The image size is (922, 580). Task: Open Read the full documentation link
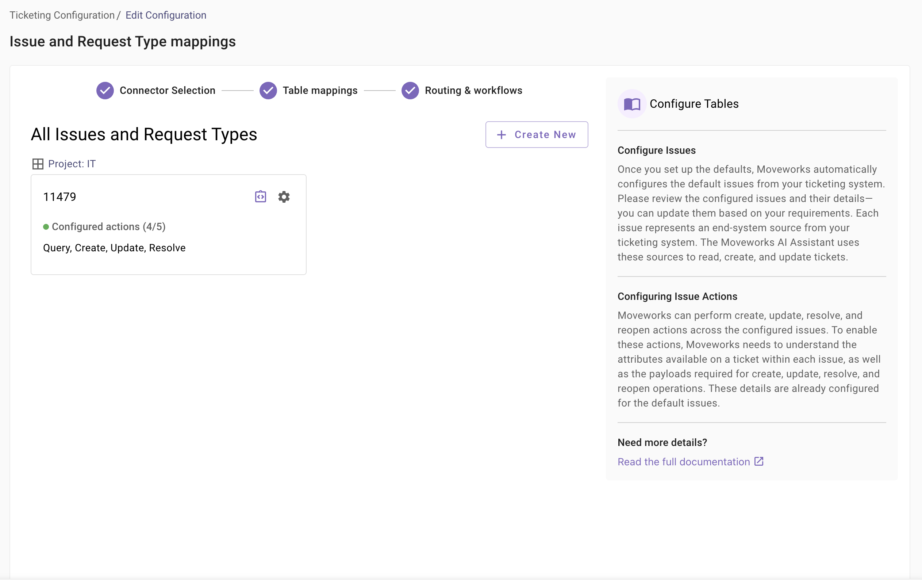(x=683, y=462)
